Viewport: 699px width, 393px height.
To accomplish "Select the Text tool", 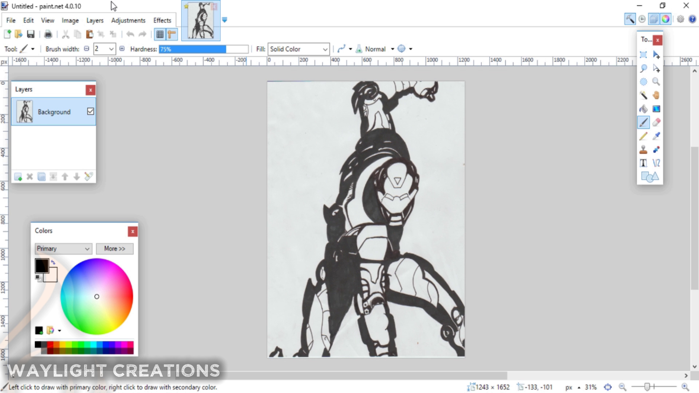I will (643, 163).
